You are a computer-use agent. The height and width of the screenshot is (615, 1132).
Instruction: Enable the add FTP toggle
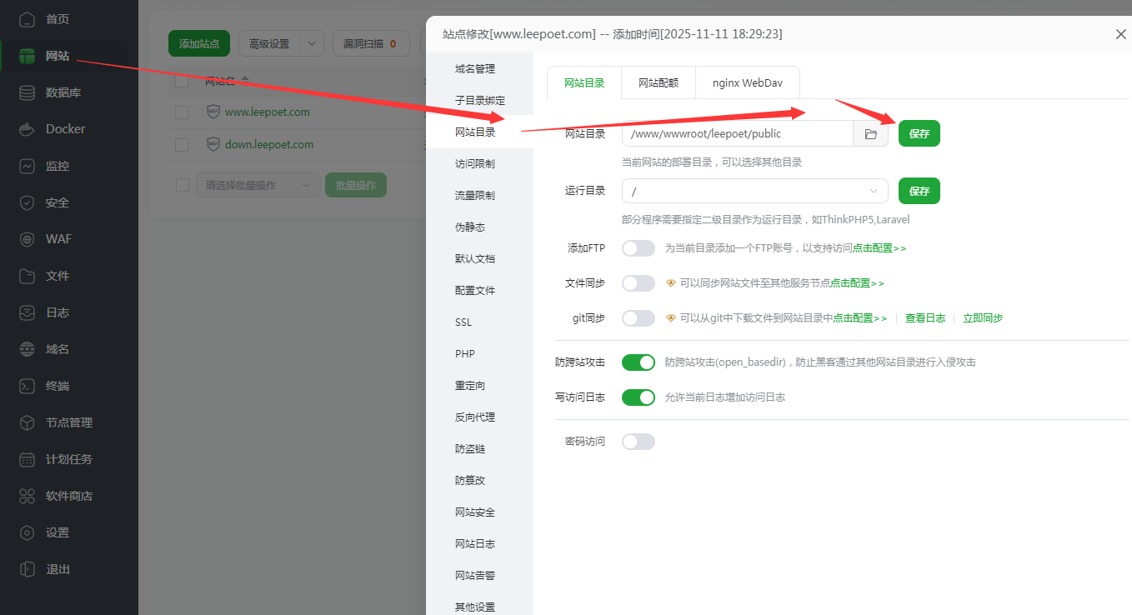[638, 248]
